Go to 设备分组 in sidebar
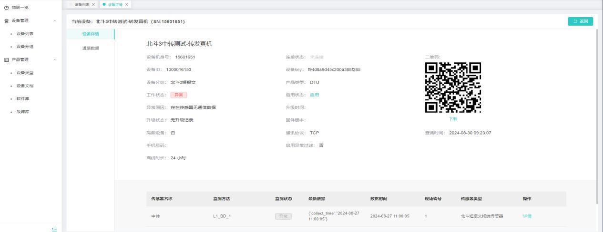This screenshot has width=603, height=232. 25,46
